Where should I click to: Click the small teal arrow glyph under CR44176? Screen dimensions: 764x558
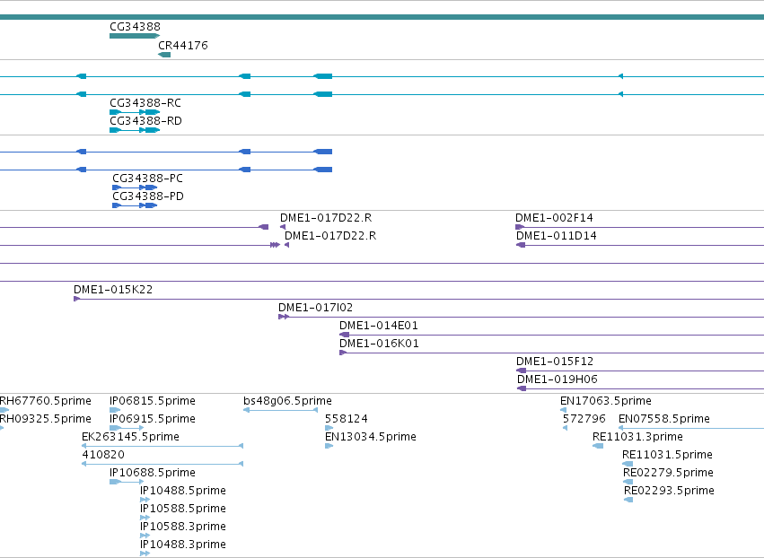click(x=164, y=55)
